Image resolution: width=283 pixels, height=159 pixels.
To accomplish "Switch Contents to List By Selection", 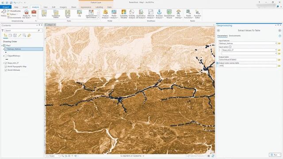I will [x=15, y=35].
